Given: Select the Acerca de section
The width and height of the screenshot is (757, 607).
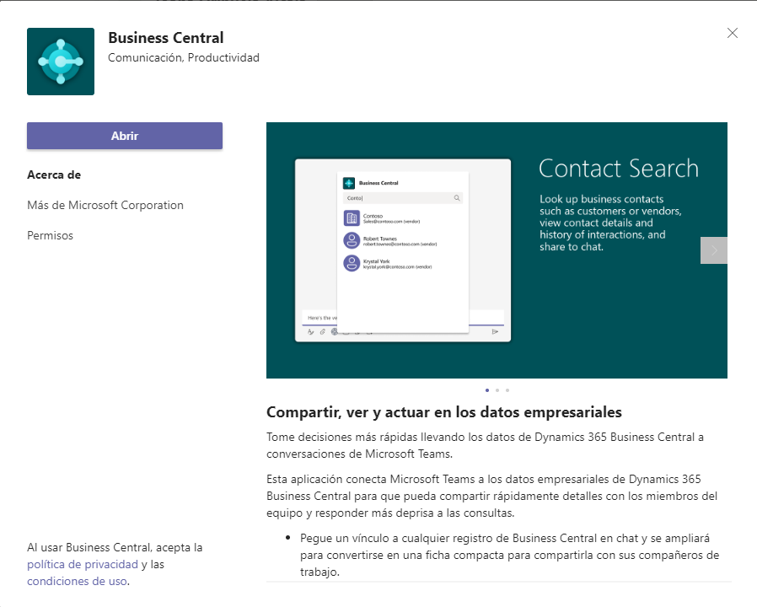Looking at the screenshot, I should coord(54,175).
